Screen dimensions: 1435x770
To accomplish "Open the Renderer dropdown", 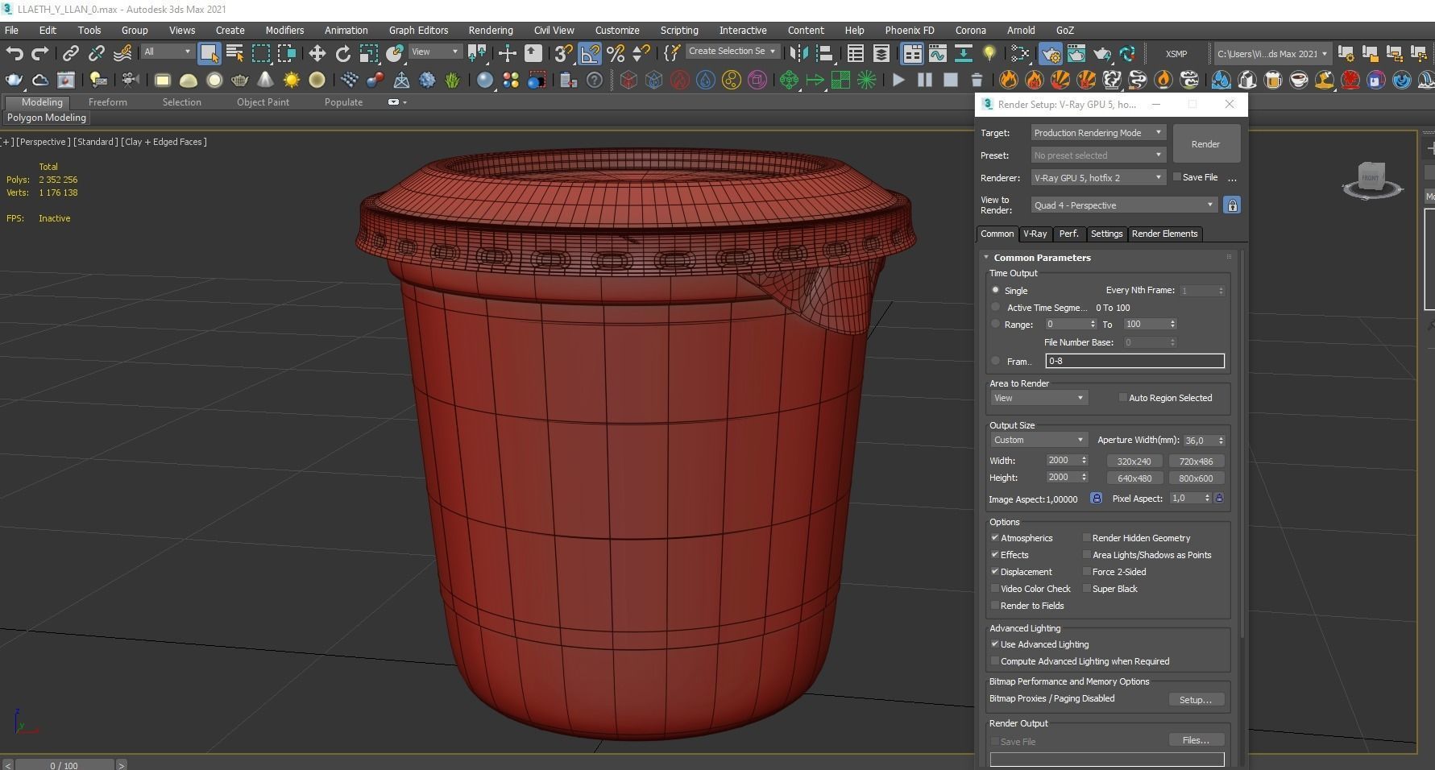I will coord(1098,178).
